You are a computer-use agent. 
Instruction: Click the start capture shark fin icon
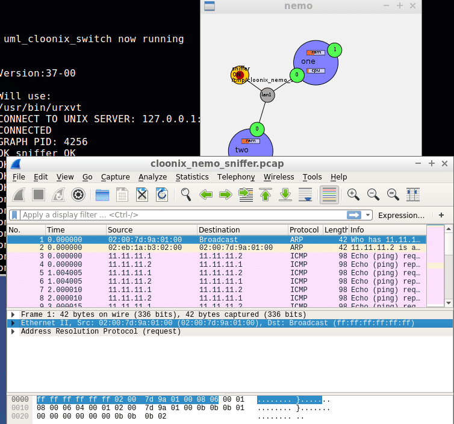[19, 195]
